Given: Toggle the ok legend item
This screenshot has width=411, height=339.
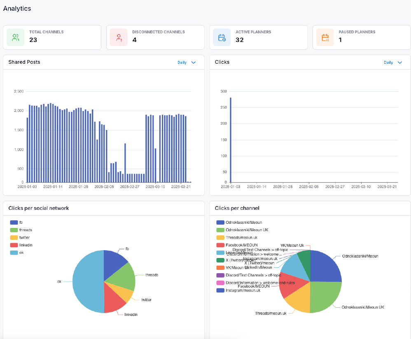Looking at the screenshot, I should [17, 253].
